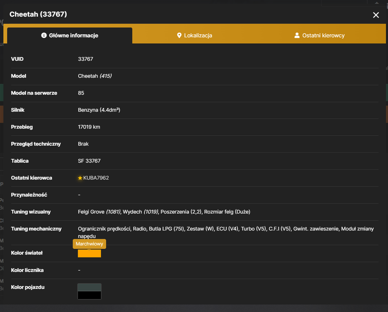Click the dialog title Cheetah (33767)
Viewport: 388px width, 312px height.
pos(38,14)
